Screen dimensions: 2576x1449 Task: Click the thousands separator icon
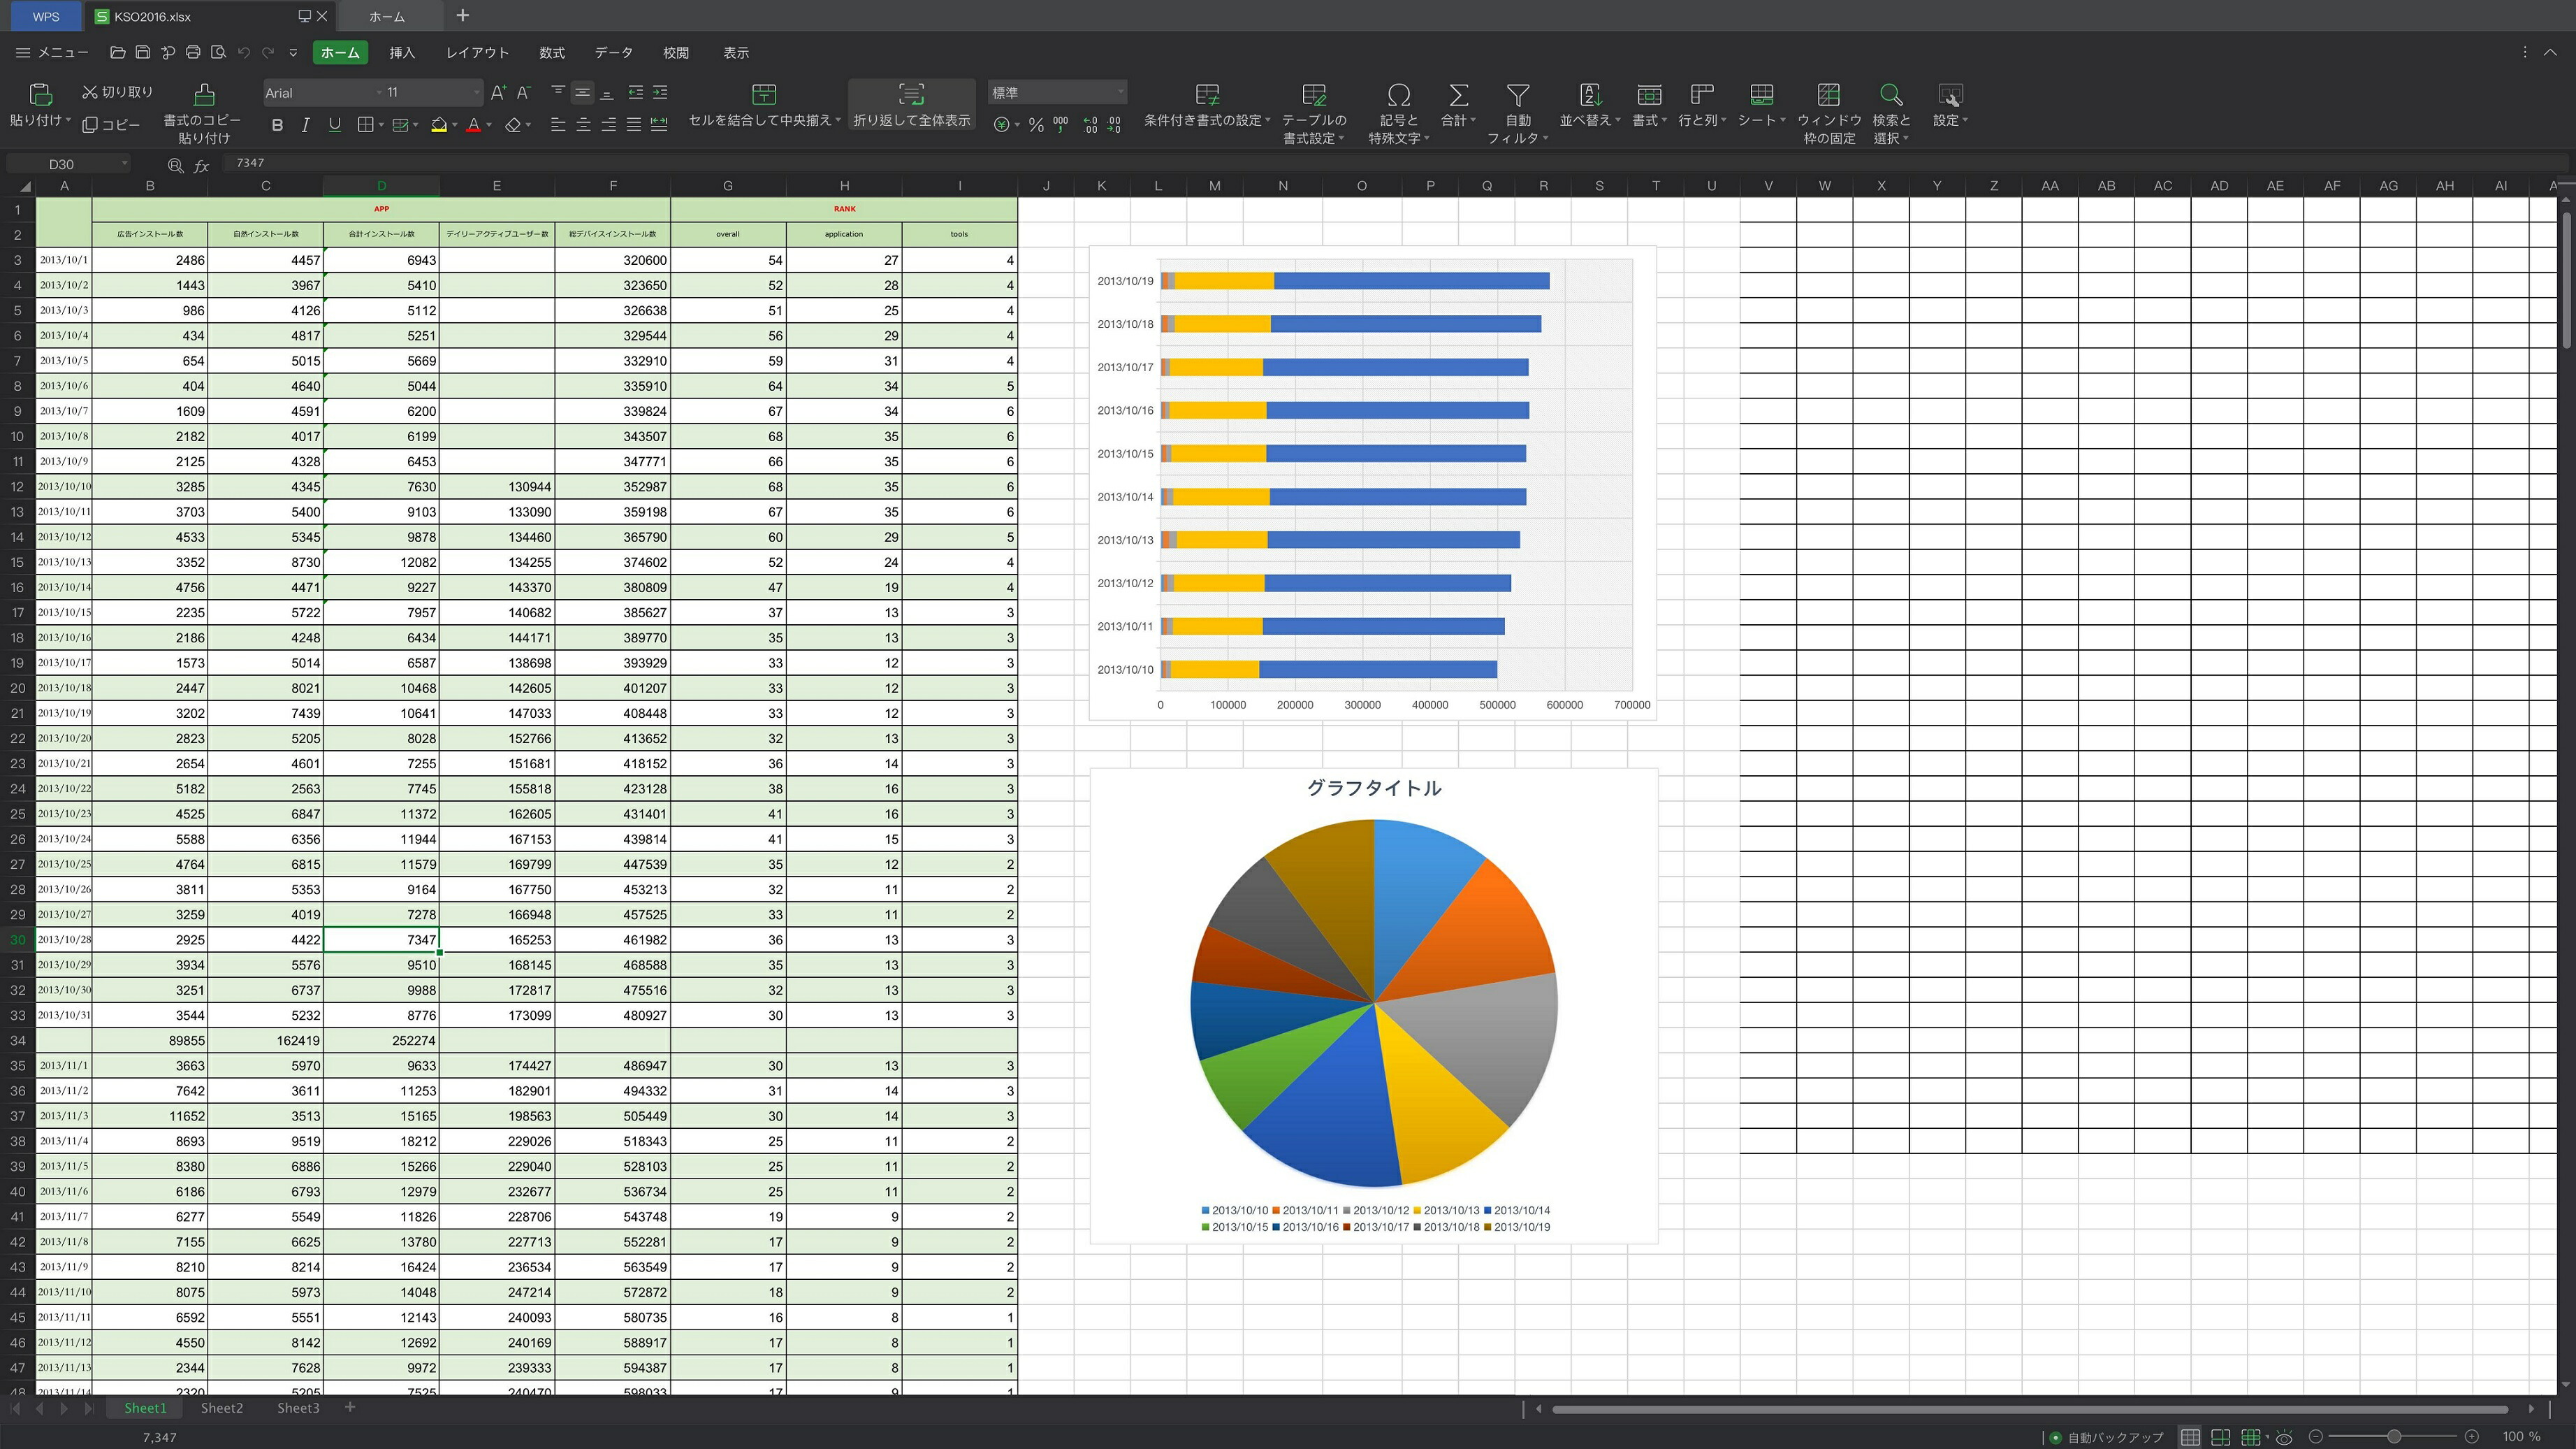point(1061,125)
